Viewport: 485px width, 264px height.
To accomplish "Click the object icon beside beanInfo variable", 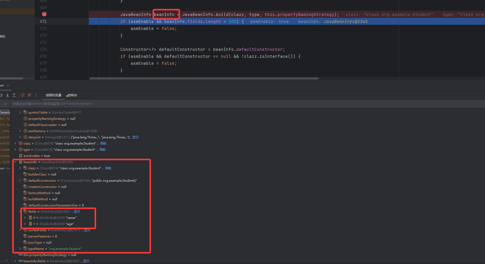I will (x=20, y=162).
